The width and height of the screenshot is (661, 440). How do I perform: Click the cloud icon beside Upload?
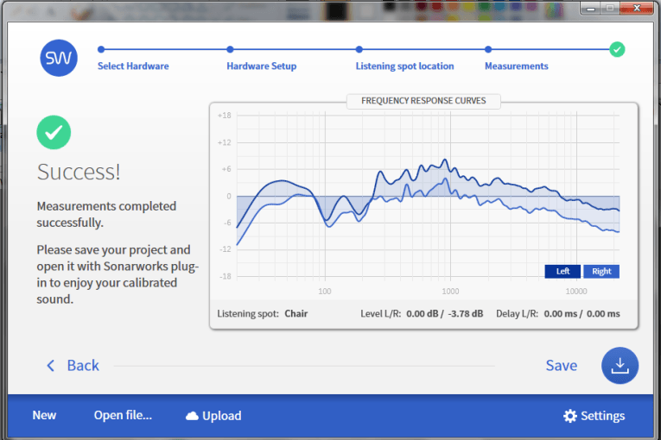click(x=192, y=416)
